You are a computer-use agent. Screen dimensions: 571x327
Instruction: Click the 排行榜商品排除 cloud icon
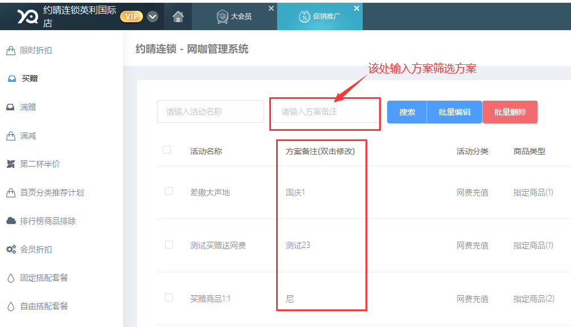pos(11,221)
